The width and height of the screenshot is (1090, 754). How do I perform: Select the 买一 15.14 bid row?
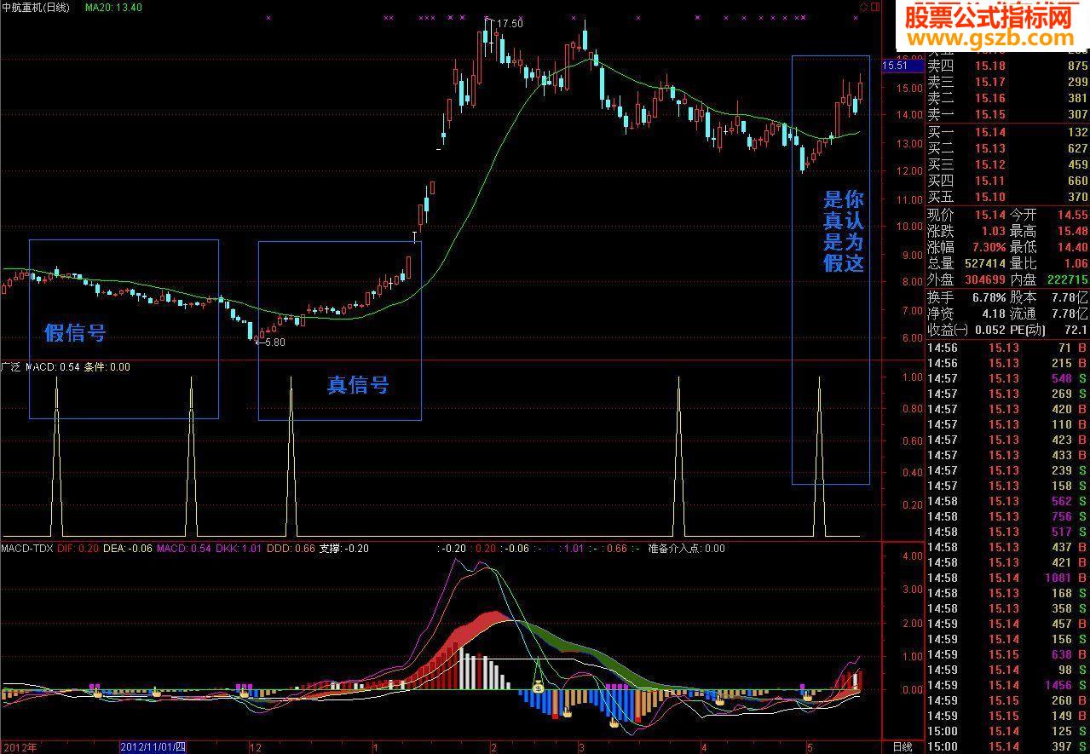1008,133
